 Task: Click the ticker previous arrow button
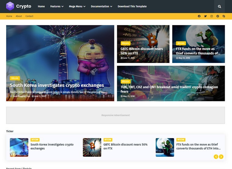point(216,156)
